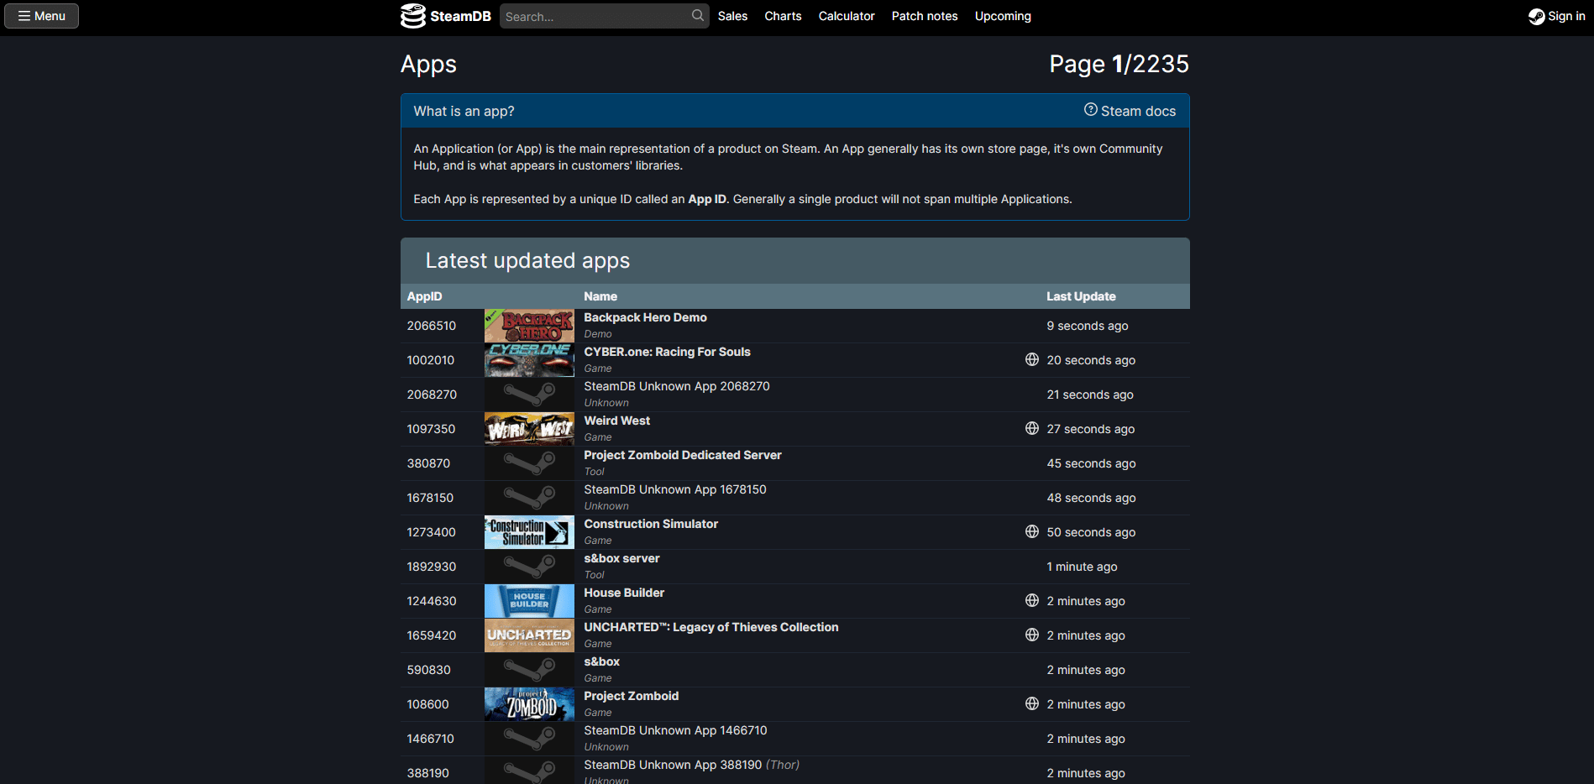Screen dimensions: 1594x784
Task: Click Steam placeholder icon for app 1892930
Action: (529, 566)
